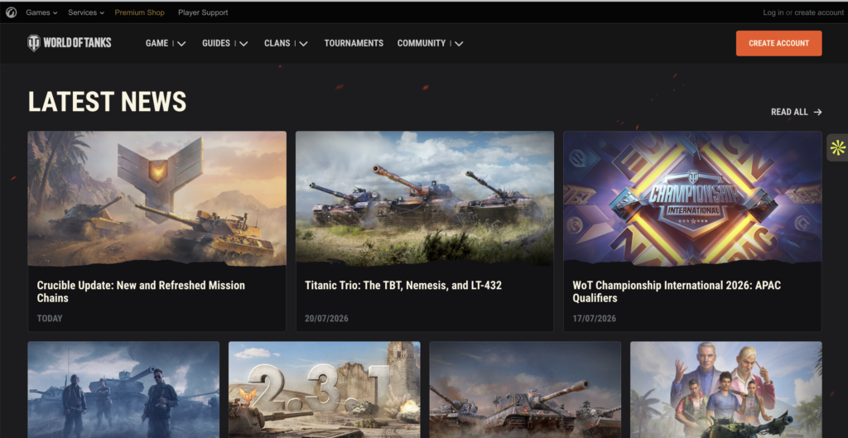Open the Services dropdown in the top bar
The height and width of the screenshot is (438, 848).
(86, 12)
